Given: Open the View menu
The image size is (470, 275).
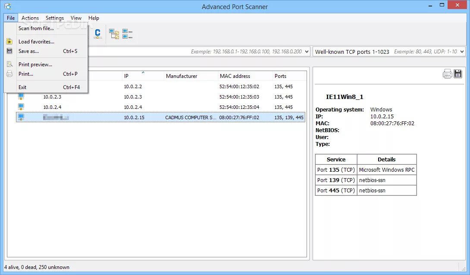Looking at the screenshot, I should (x=76, y=18).
